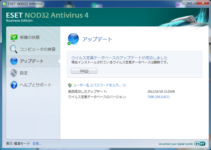Click the ESET title bar application icon

coord(4,4)
